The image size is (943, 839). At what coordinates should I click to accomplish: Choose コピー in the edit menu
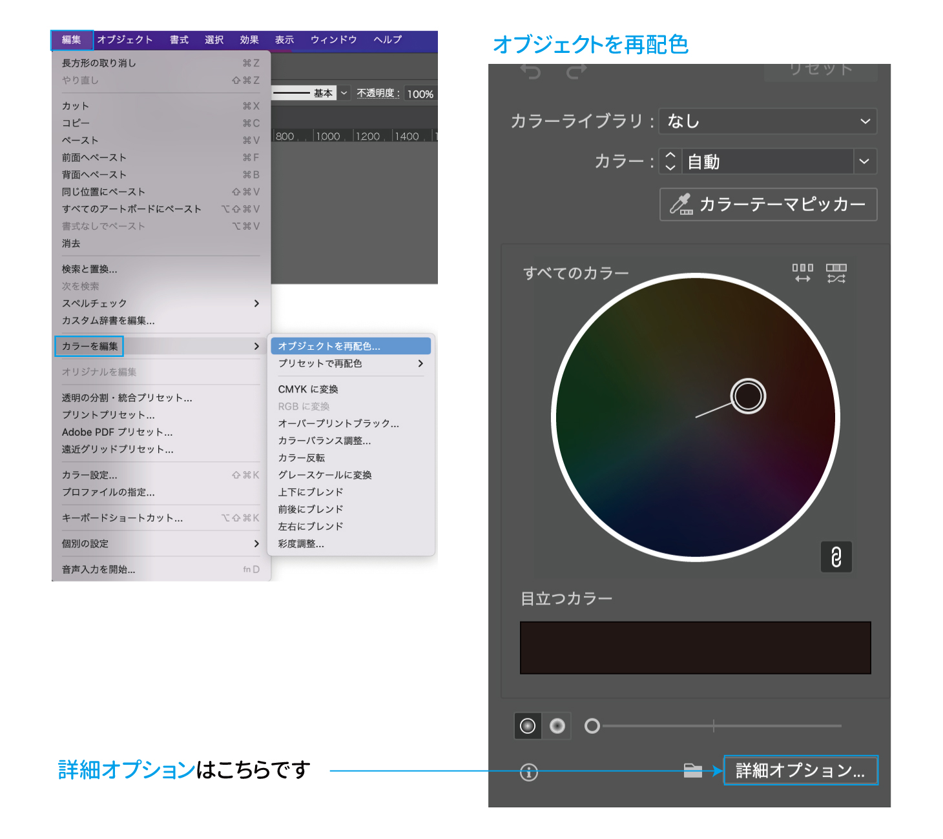coord(161,123)
